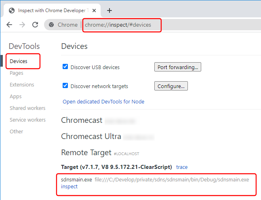Close the Inspect with Chrome Developer tab

(94, 11)
